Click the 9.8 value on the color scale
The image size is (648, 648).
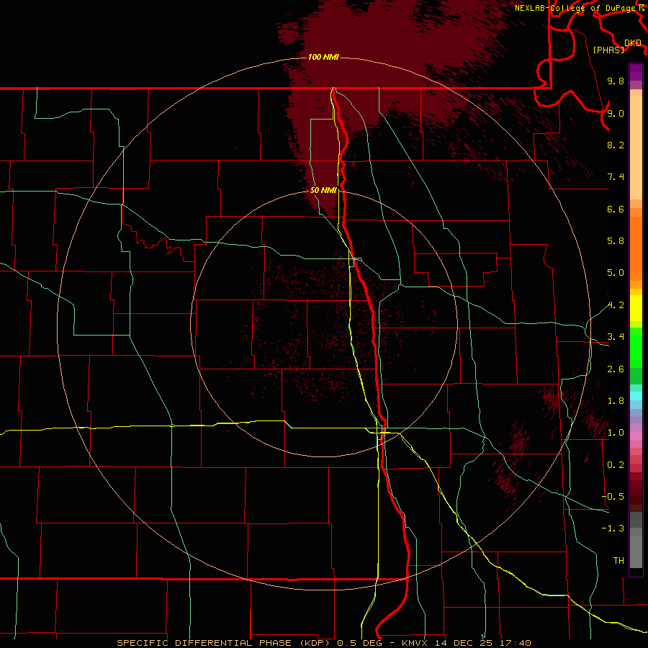616,81
